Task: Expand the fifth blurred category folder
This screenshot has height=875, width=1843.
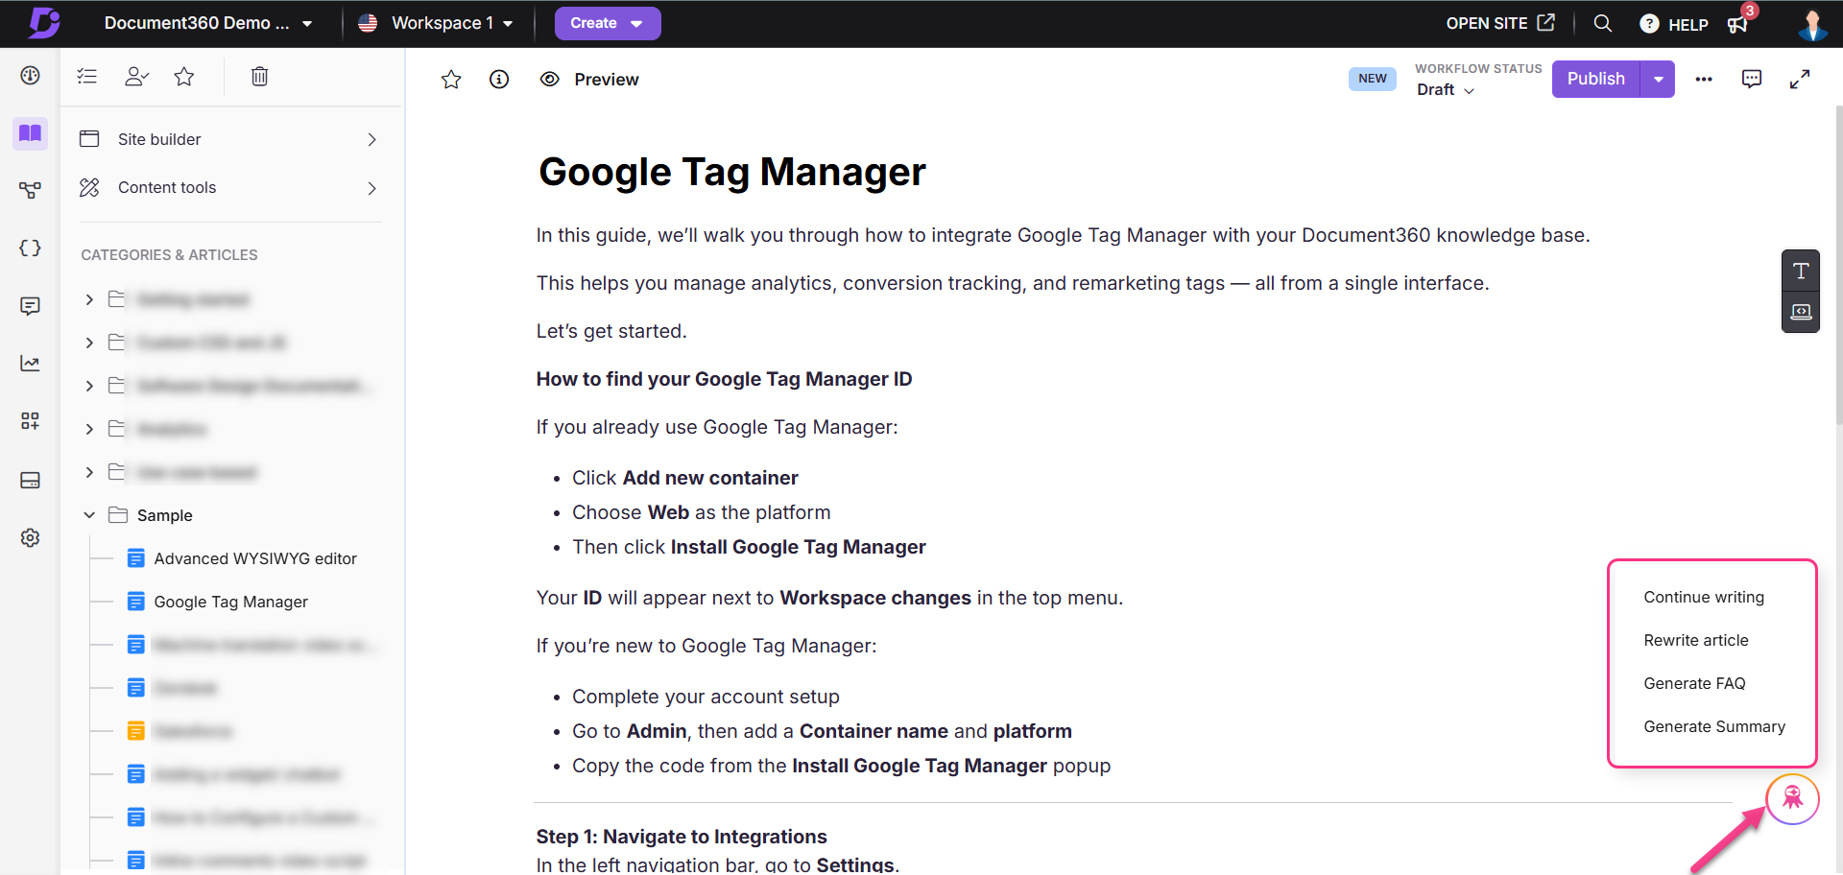Action: tap(89, 472)
